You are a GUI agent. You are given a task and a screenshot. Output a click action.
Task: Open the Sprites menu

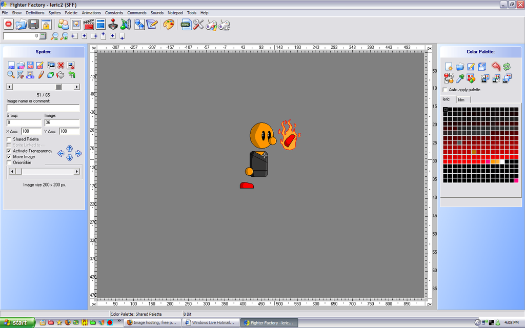(54, 12)
